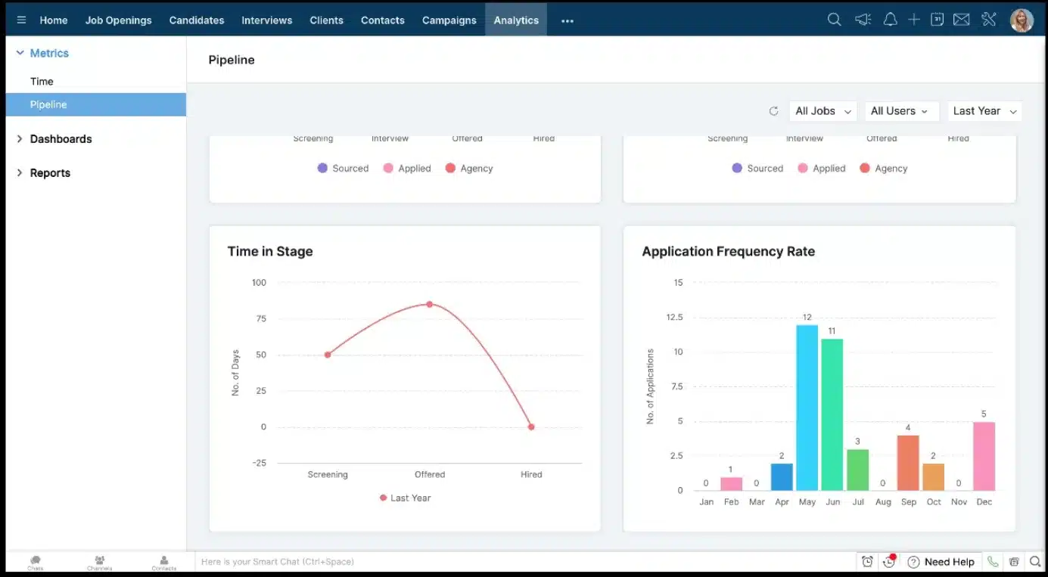
Task: Select the Interviews menu item
Action: 266,20
